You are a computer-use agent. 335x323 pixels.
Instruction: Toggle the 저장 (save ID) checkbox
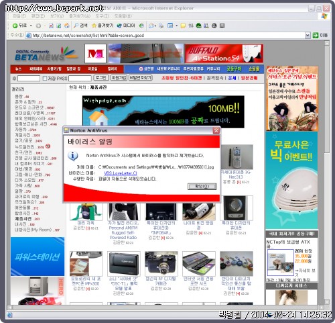point(45,78)
